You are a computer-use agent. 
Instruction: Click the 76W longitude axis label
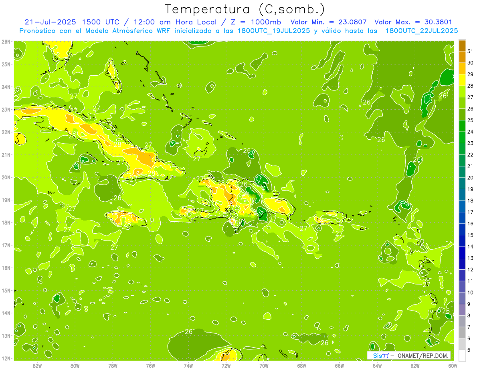coord(150,365)
